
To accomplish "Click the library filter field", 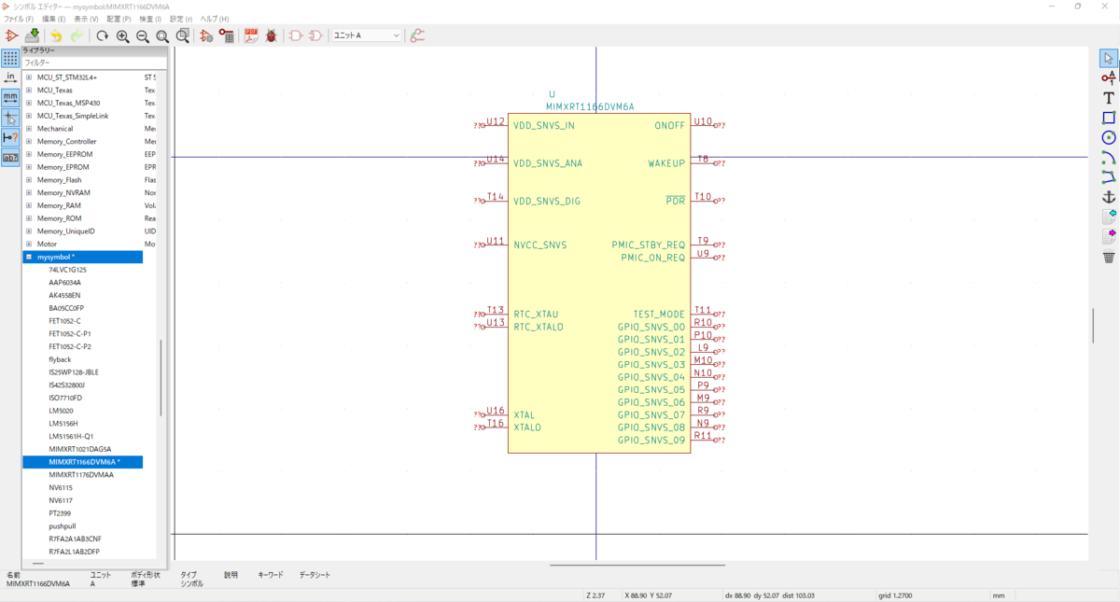I will tap(94, 63).
